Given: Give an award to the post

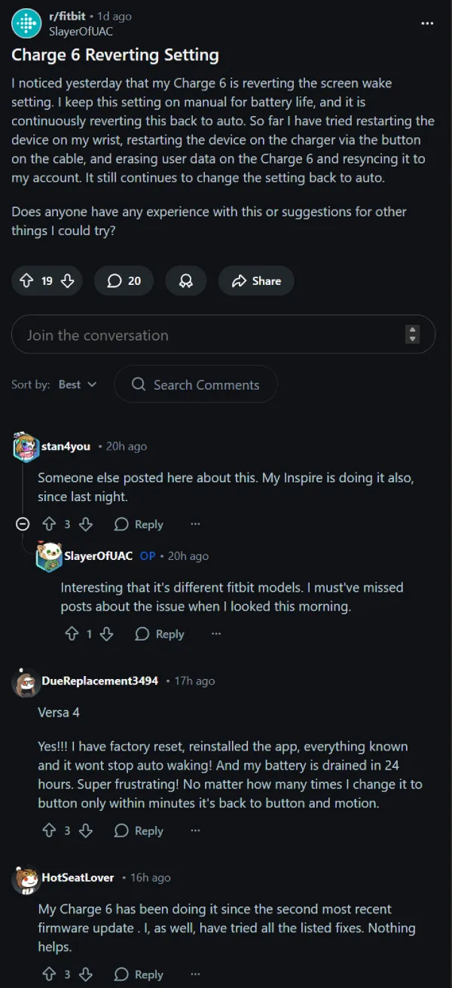Looking at the screenshot, I should pyautogui.click(x=185, y=281).
